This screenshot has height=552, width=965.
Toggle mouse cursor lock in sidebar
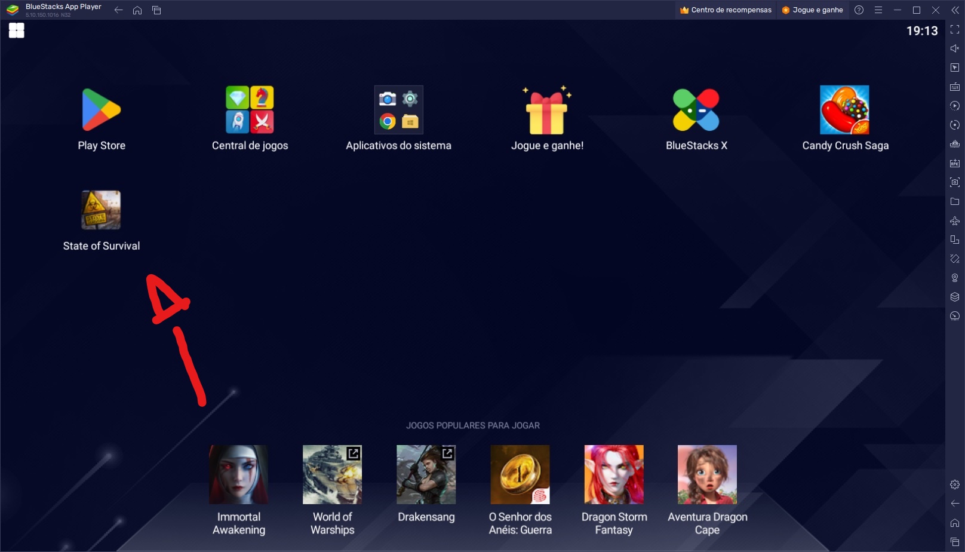955,68
